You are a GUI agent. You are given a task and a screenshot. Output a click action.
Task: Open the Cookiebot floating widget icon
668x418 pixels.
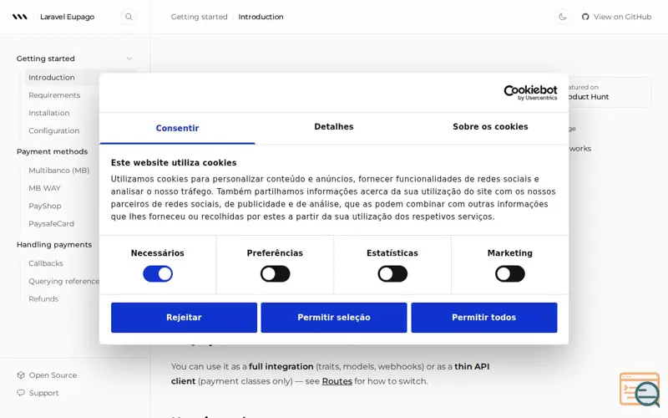(x=640, y=390)
